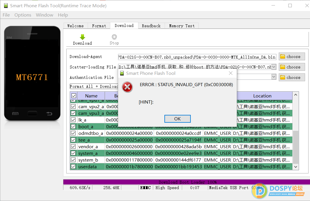Switch to the Format tab
This screenshot has height=201, width=310.
(x=99, y=26)
